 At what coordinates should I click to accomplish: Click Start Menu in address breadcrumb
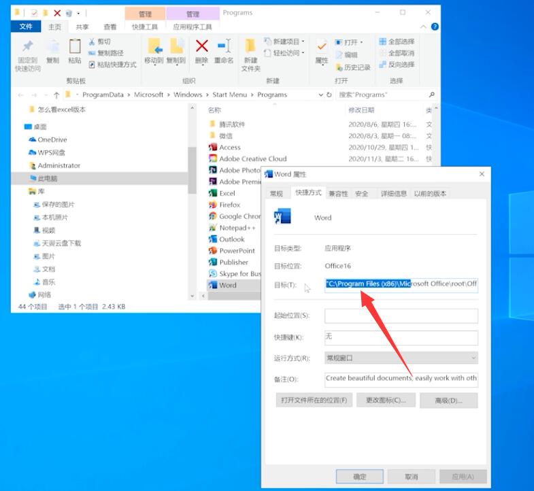pos(229,95)
